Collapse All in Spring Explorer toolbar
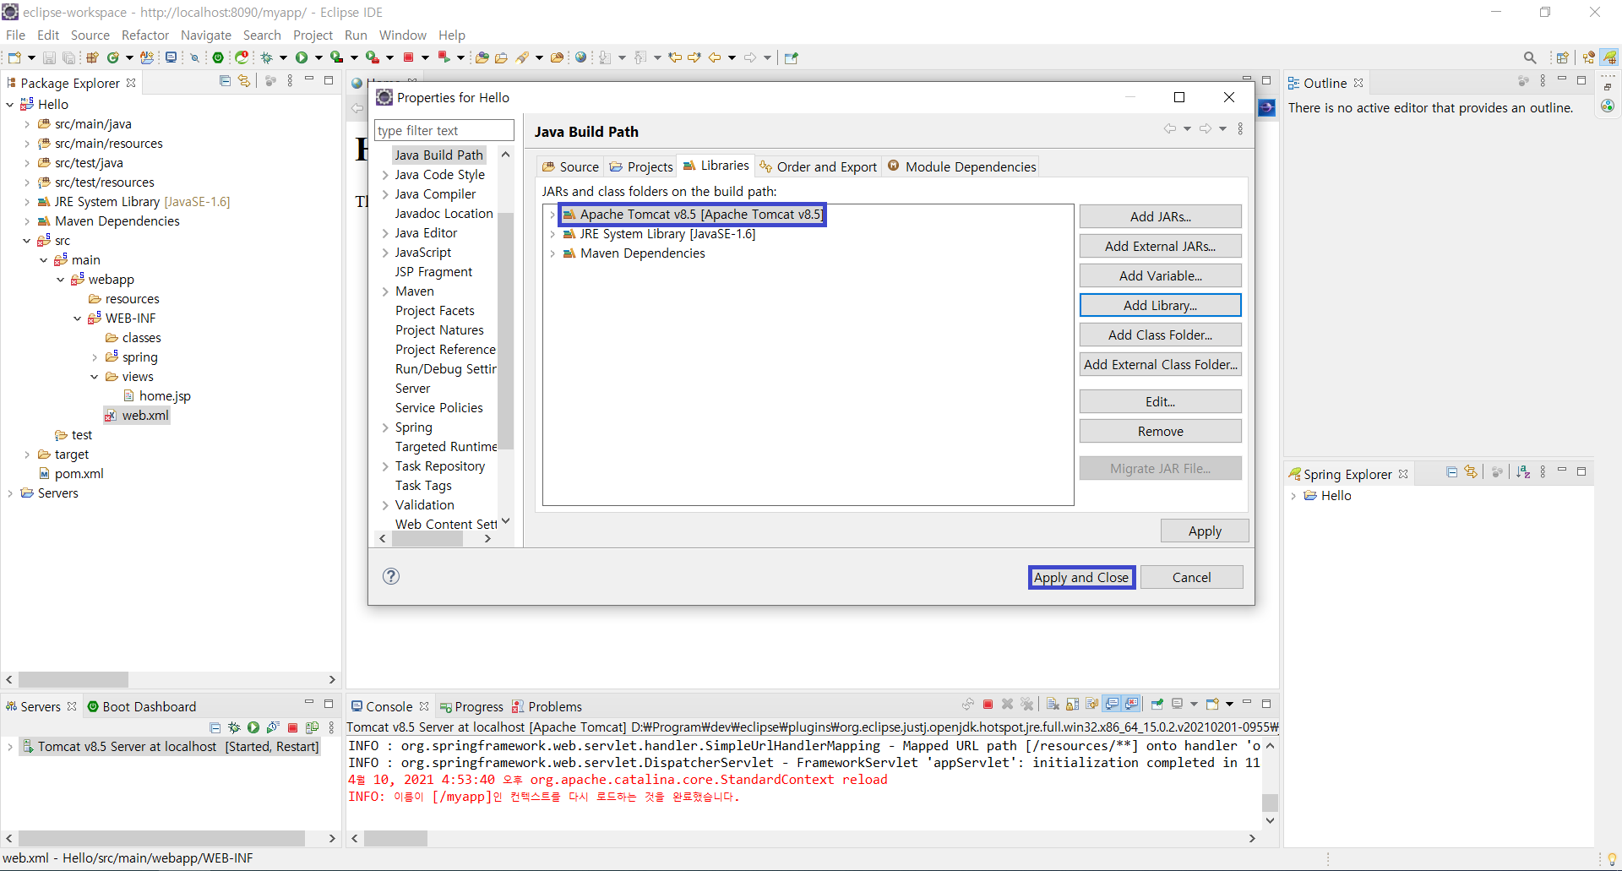Screen dimensions: 1622x871 click(1451, 472)
